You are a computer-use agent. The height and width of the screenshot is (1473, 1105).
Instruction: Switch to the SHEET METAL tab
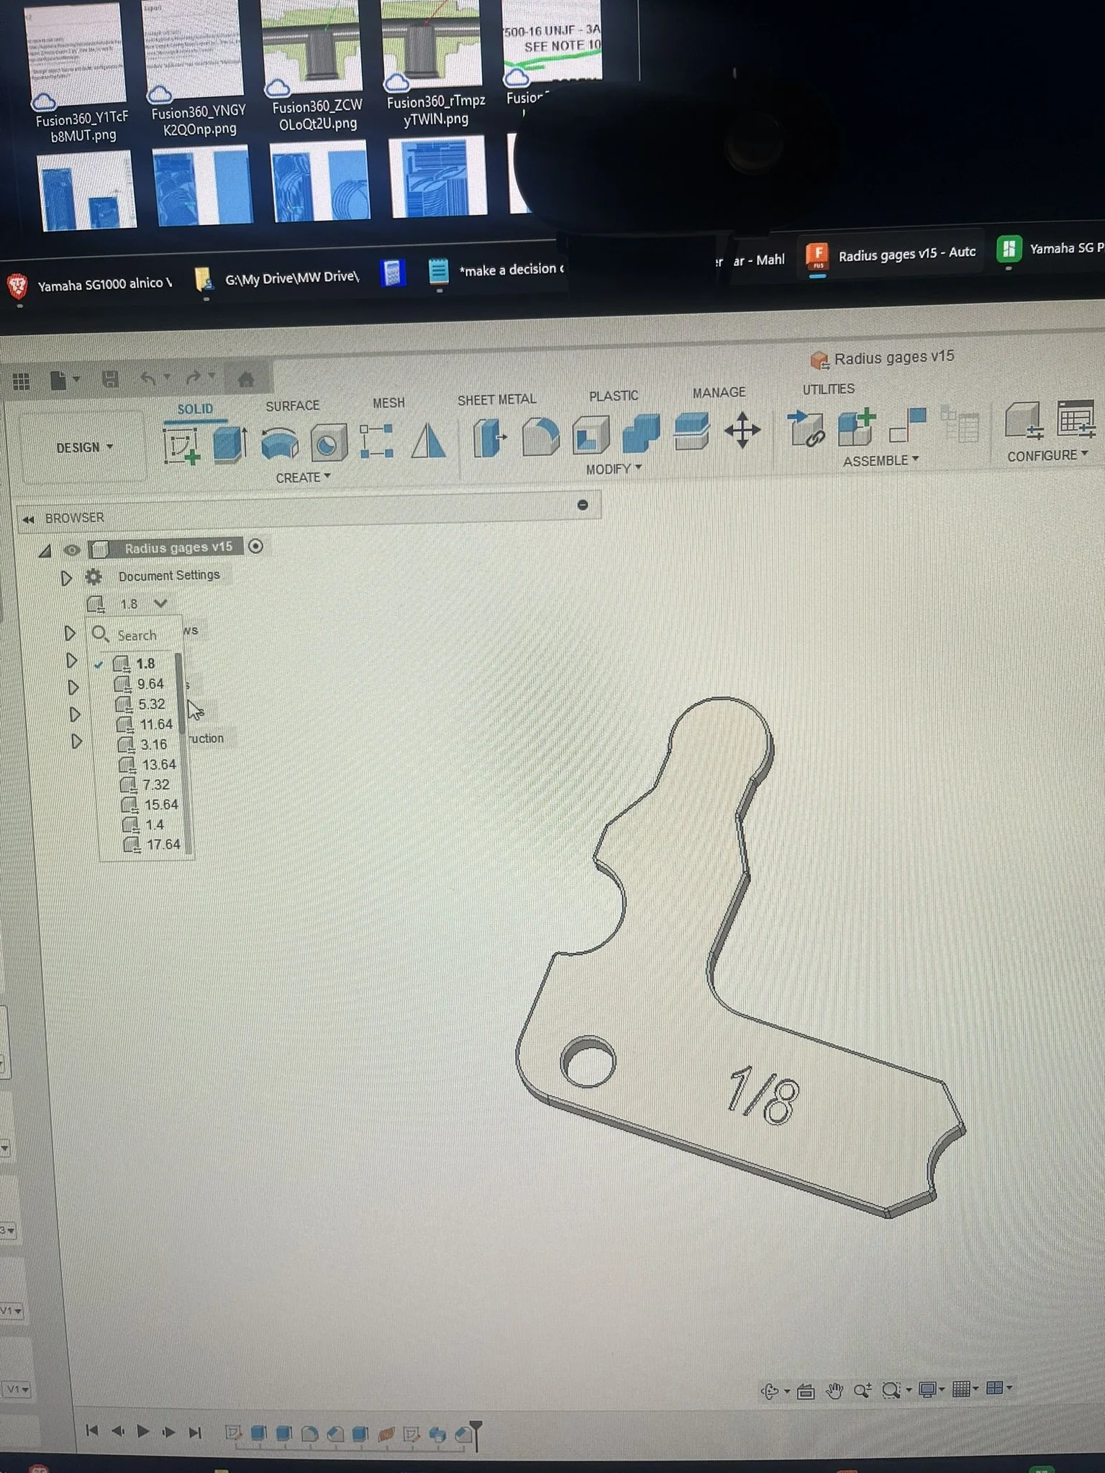[496, 399]
